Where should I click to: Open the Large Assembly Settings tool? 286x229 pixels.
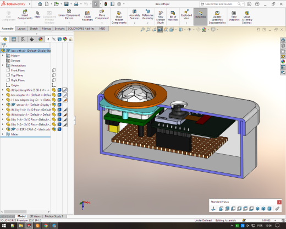click(x=247, y=17)
